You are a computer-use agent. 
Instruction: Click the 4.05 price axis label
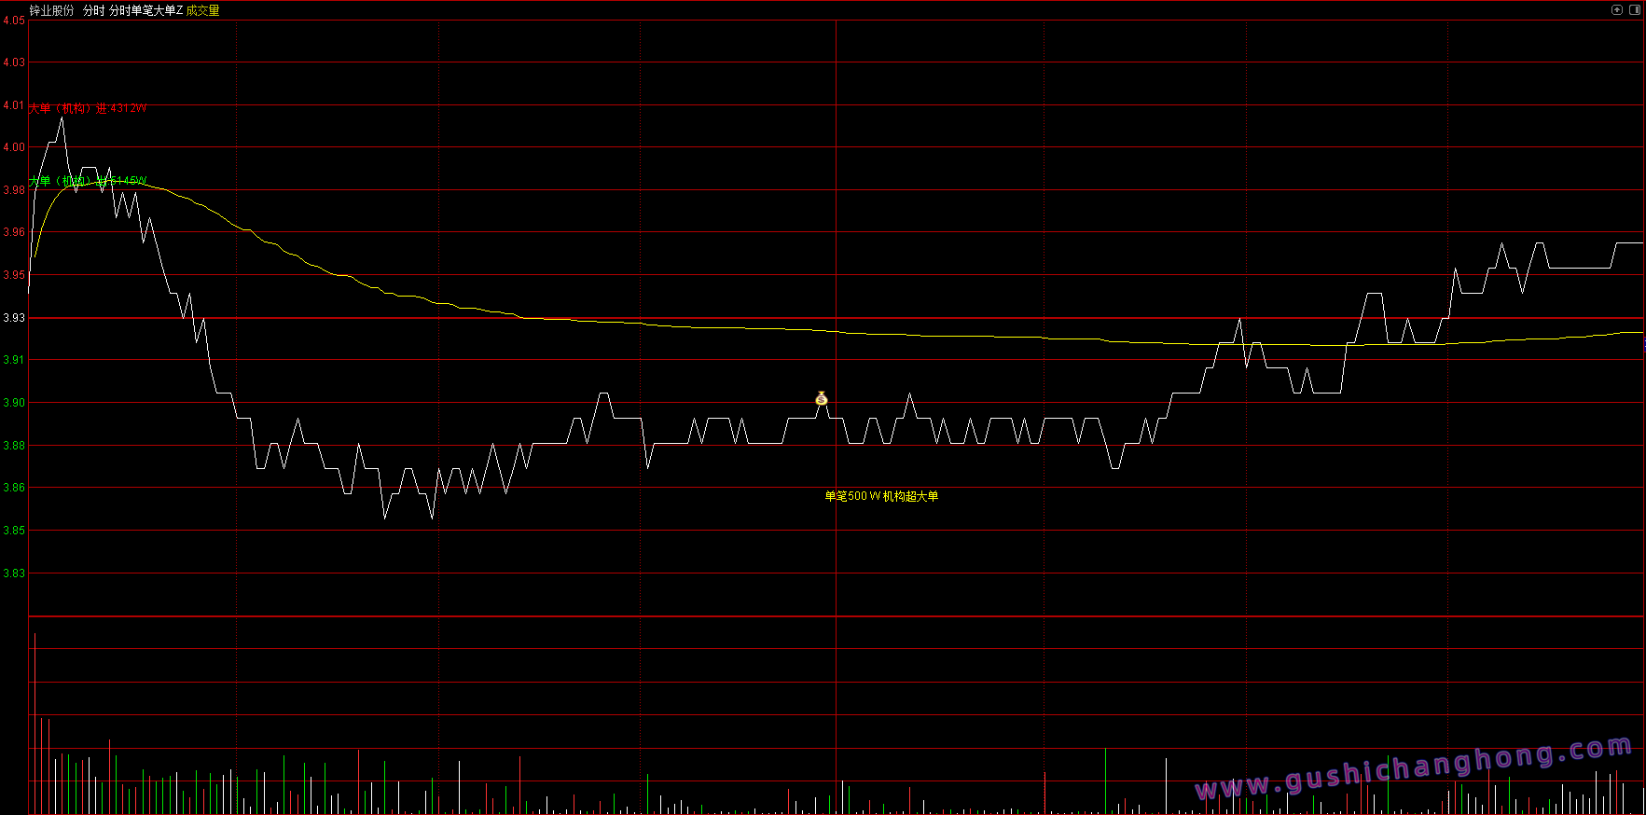pyautogui.click(x=14, y=21)
